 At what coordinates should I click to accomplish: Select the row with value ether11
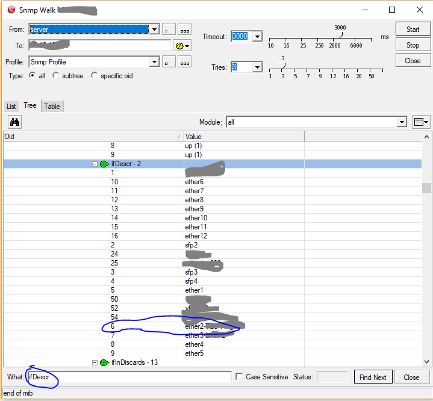coord(213,227)
